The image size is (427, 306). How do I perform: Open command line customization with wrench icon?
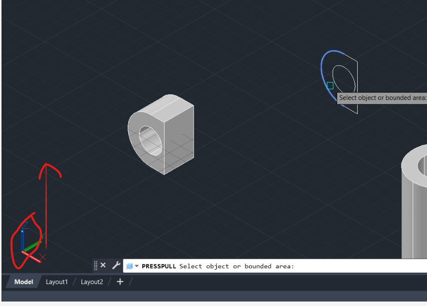[x=116, y=265]
